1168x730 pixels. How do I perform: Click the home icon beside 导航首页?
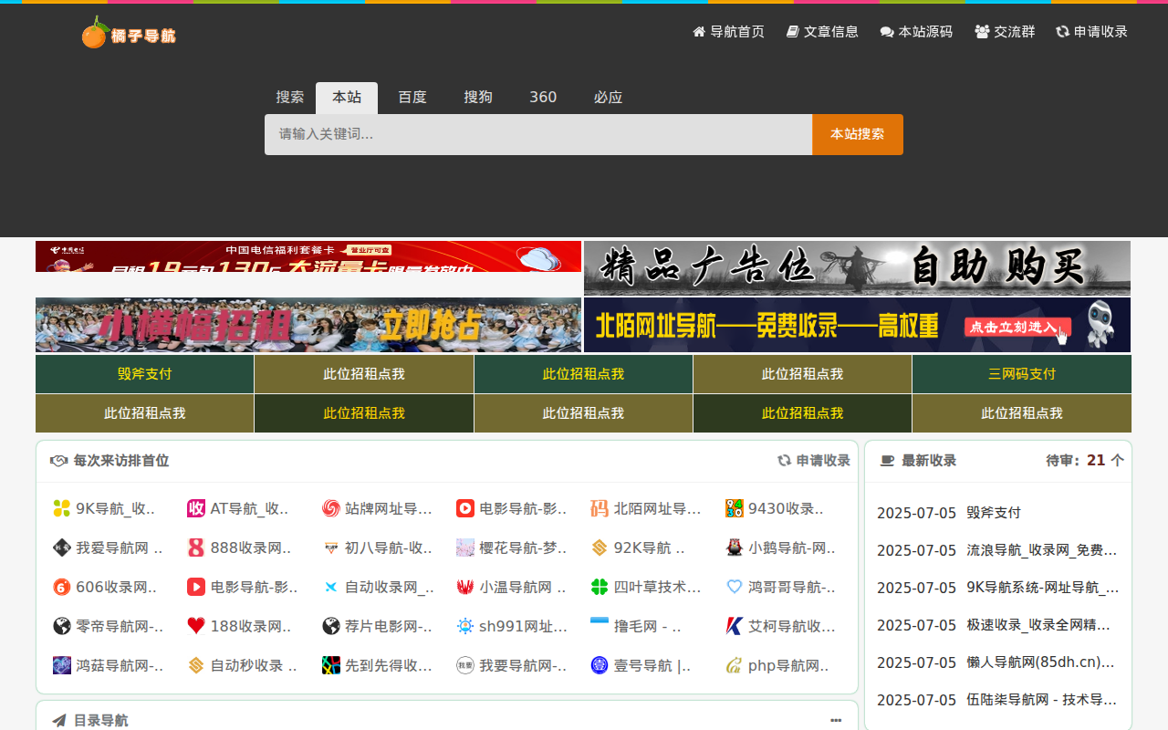coord(699,32)
